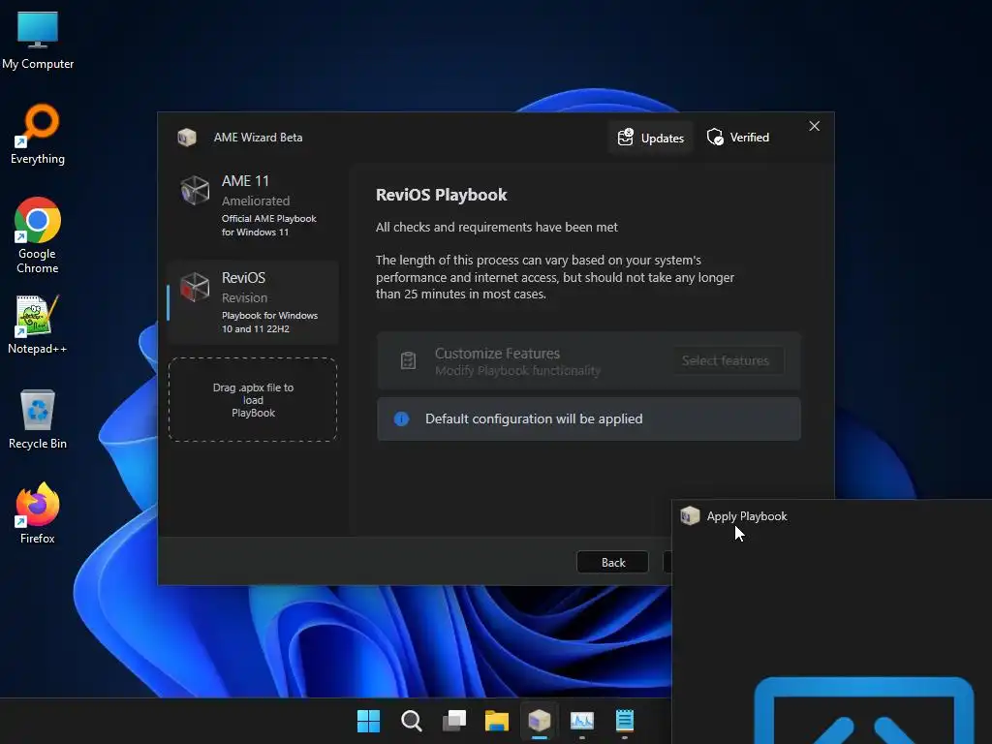Open the Windows Start menu
992x744 pixels.
pyautogui.click(x=368, y=721)
